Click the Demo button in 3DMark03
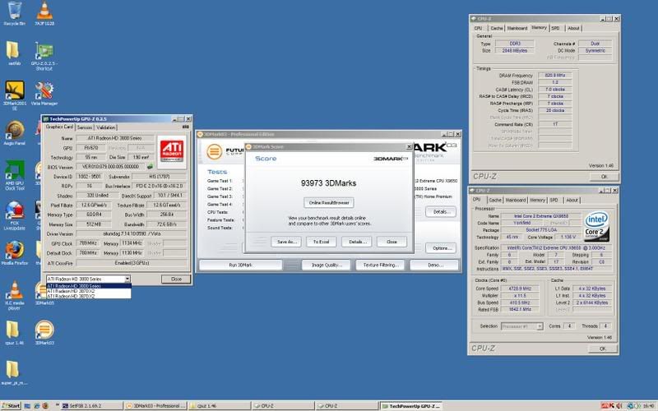The image size is (658, 411). pyautogui.click(x=435, y=265)
